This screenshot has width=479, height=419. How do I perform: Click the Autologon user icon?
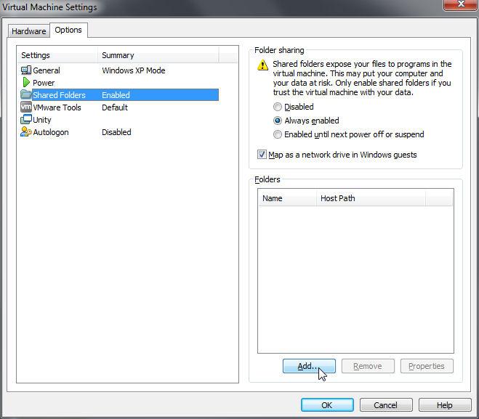[26, 132]
